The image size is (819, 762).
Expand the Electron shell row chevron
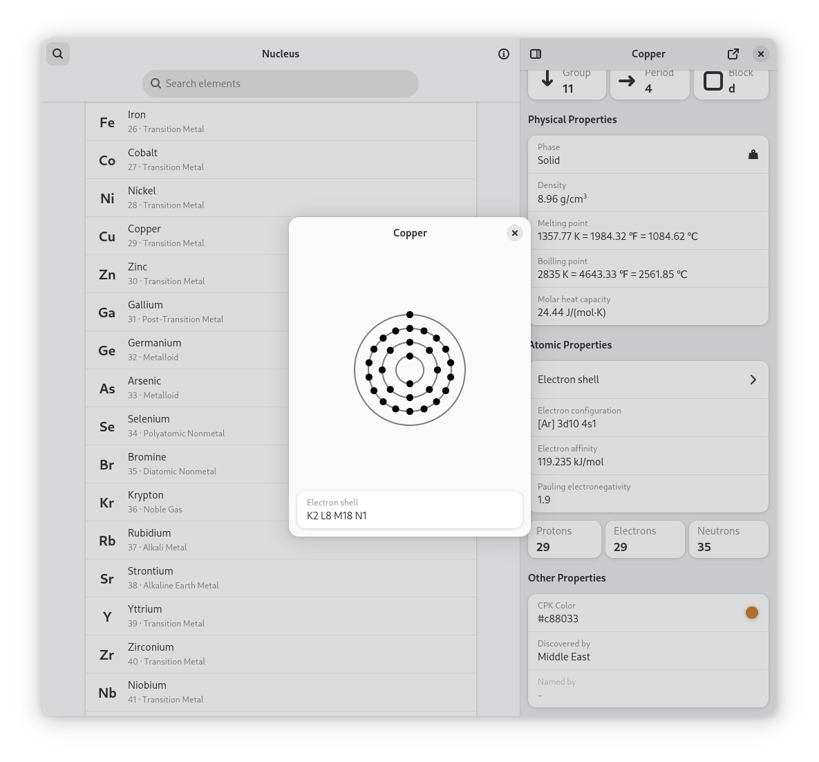[x=753, y=380]
